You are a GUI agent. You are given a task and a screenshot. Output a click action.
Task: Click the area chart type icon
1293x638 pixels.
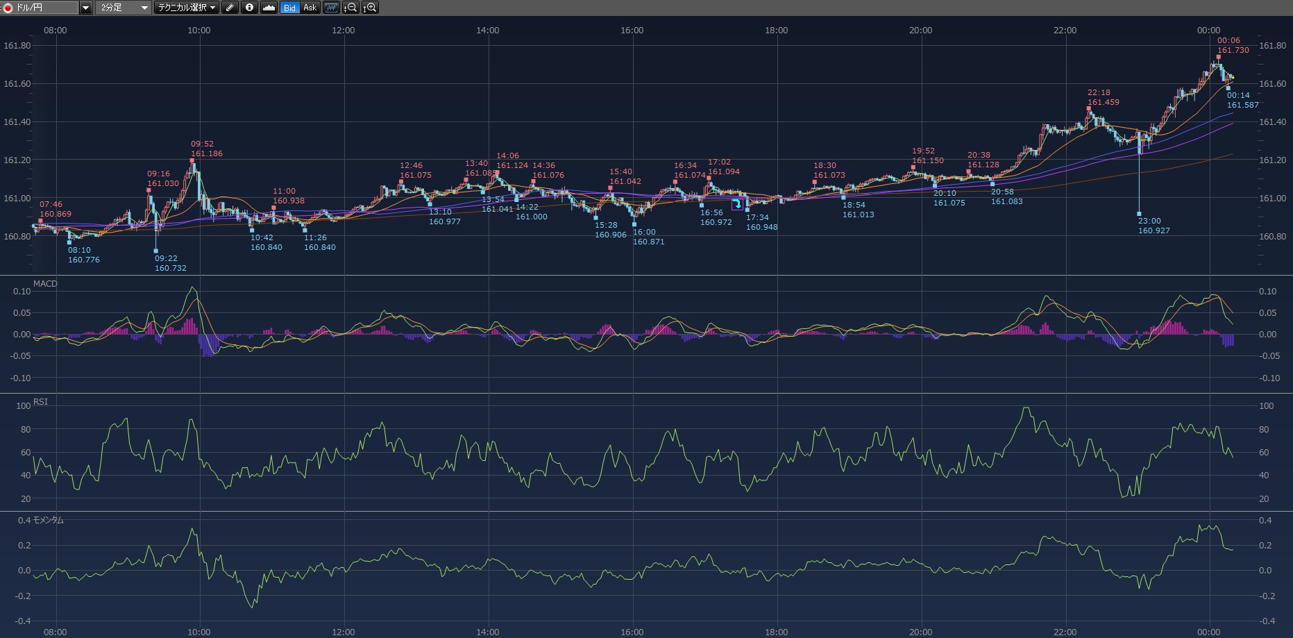[x=269, y=8]
